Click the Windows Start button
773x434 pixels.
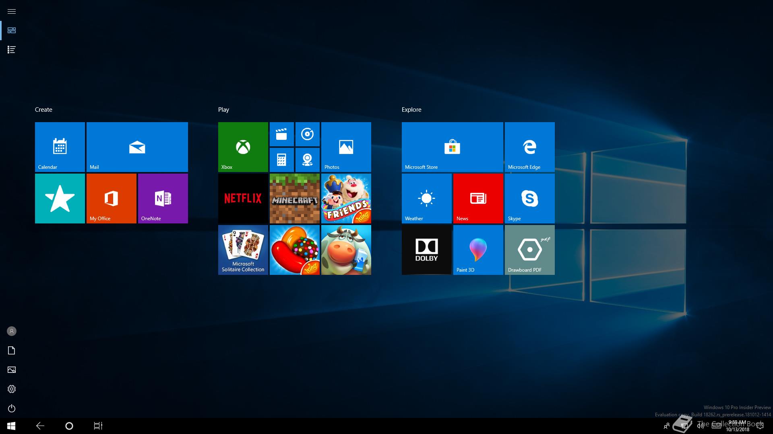tap(11, 426)
